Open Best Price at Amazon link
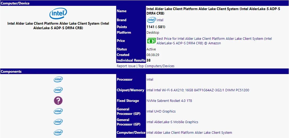The width and height of the screenshot is (289, 138). click(214, 41)
